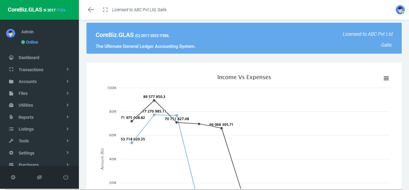Select Listings in the sidebar
Screen dimensions: 409x190
click(39, 129)
